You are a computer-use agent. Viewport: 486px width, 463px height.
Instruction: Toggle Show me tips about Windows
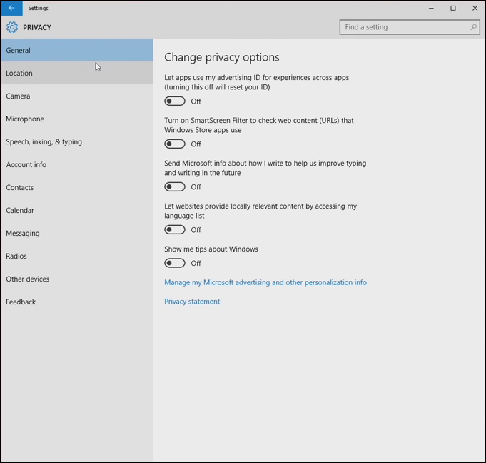click(175, 263)
